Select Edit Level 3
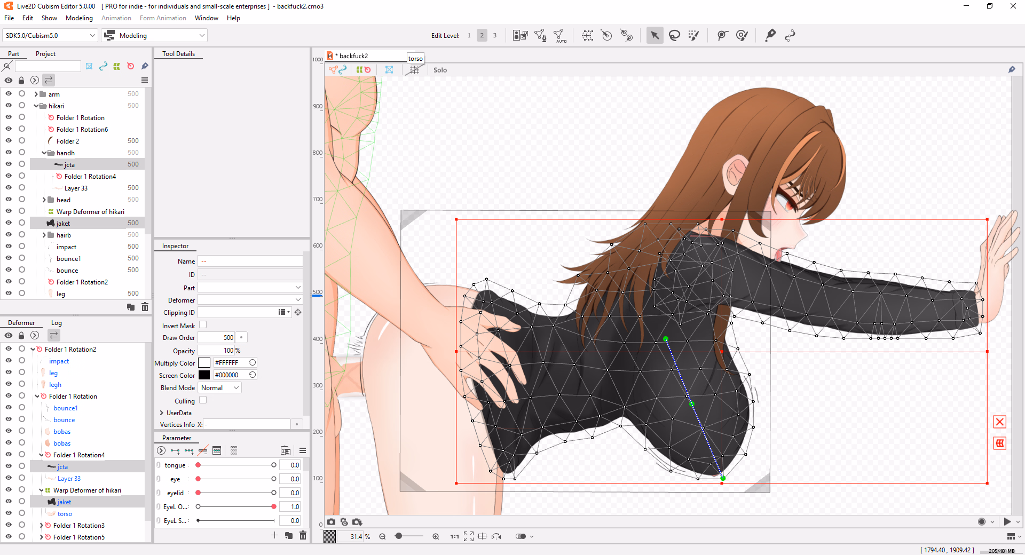 tap(494, 36)
